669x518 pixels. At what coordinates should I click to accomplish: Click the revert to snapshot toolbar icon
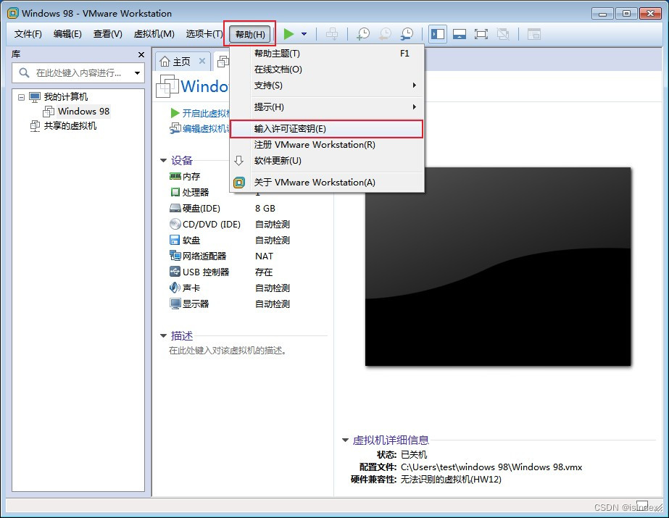[385, 33]
